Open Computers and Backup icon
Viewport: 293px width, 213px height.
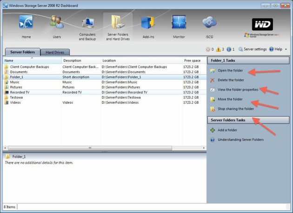point(88,23)
